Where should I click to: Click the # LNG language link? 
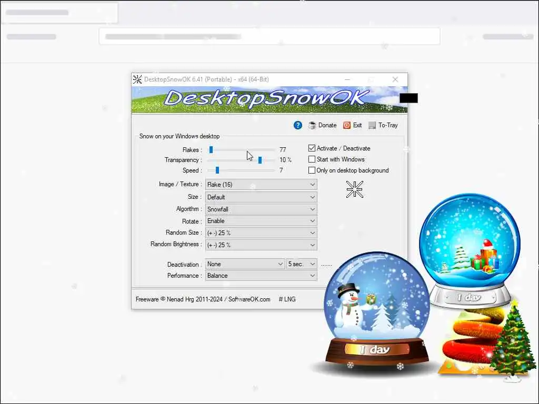tap(287, 299)
